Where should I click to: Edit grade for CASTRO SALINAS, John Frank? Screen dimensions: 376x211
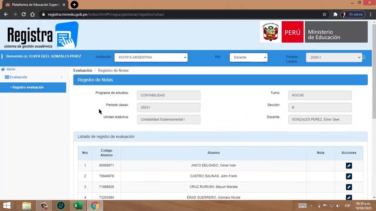349,176
